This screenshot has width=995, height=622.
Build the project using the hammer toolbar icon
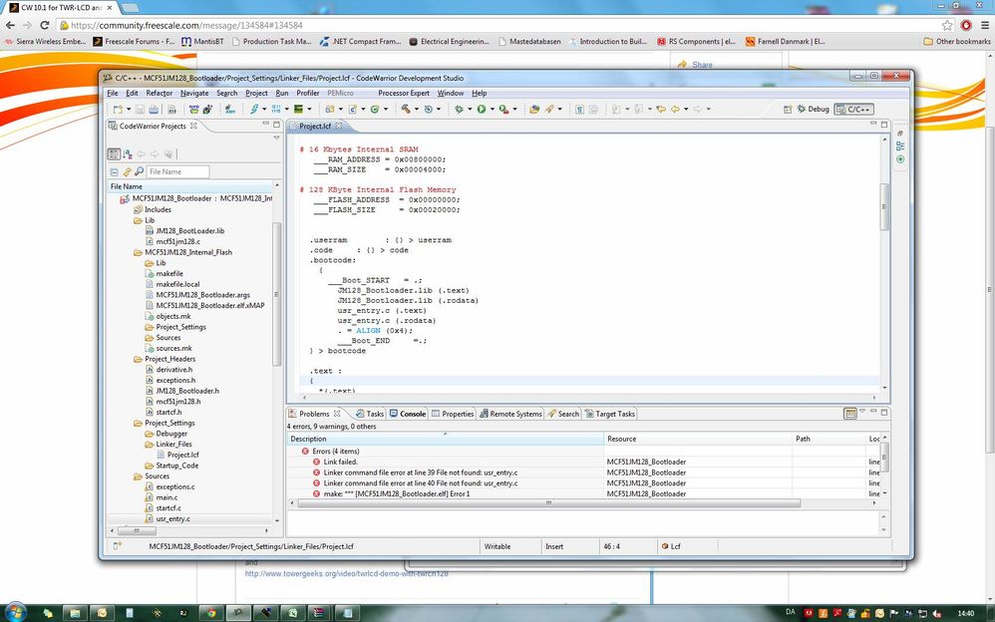pyautogui.click(x=406, y=110)
